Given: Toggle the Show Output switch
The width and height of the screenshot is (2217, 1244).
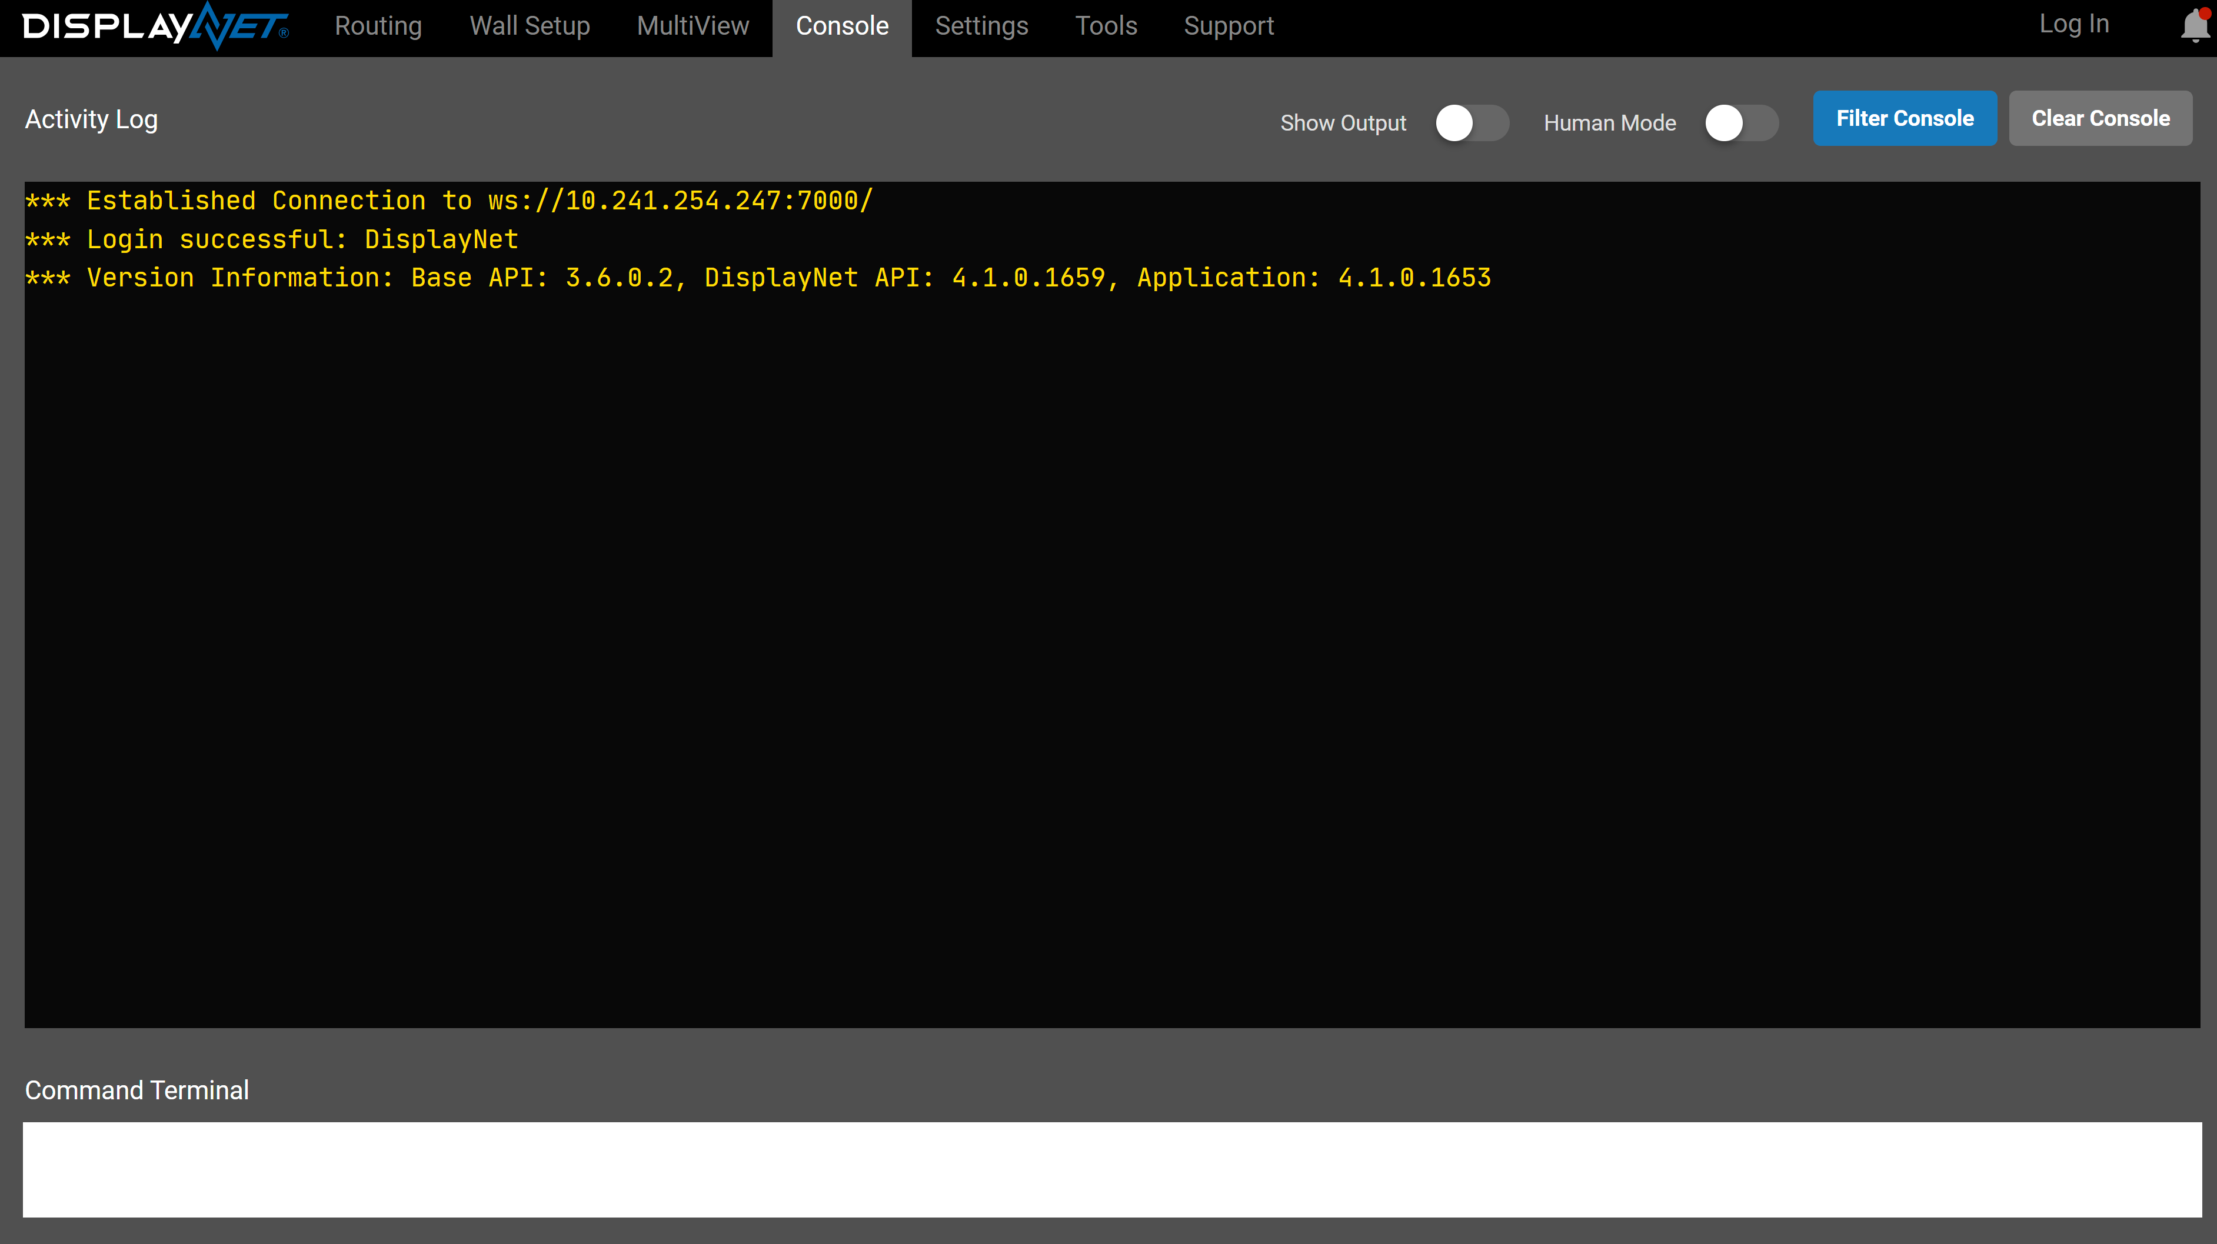Looking at the screenshot, I should click(x=1472, y=123).
